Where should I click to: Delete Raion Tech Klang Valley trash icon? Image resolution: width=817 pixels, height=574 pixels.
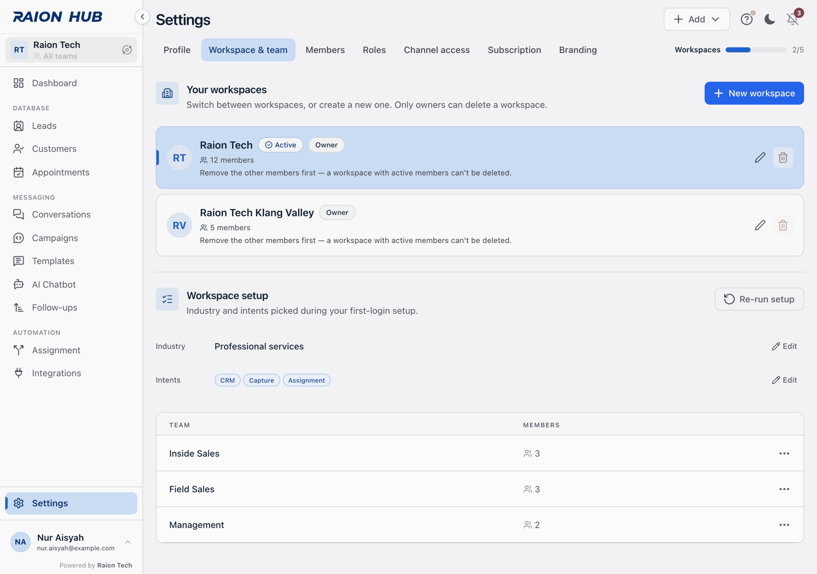point(783,225)
